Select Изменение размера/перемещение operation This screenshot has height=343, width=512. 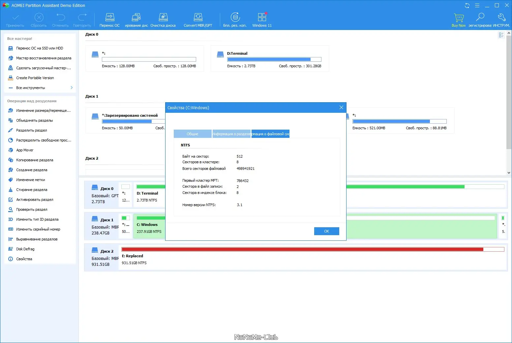[43, 110]
